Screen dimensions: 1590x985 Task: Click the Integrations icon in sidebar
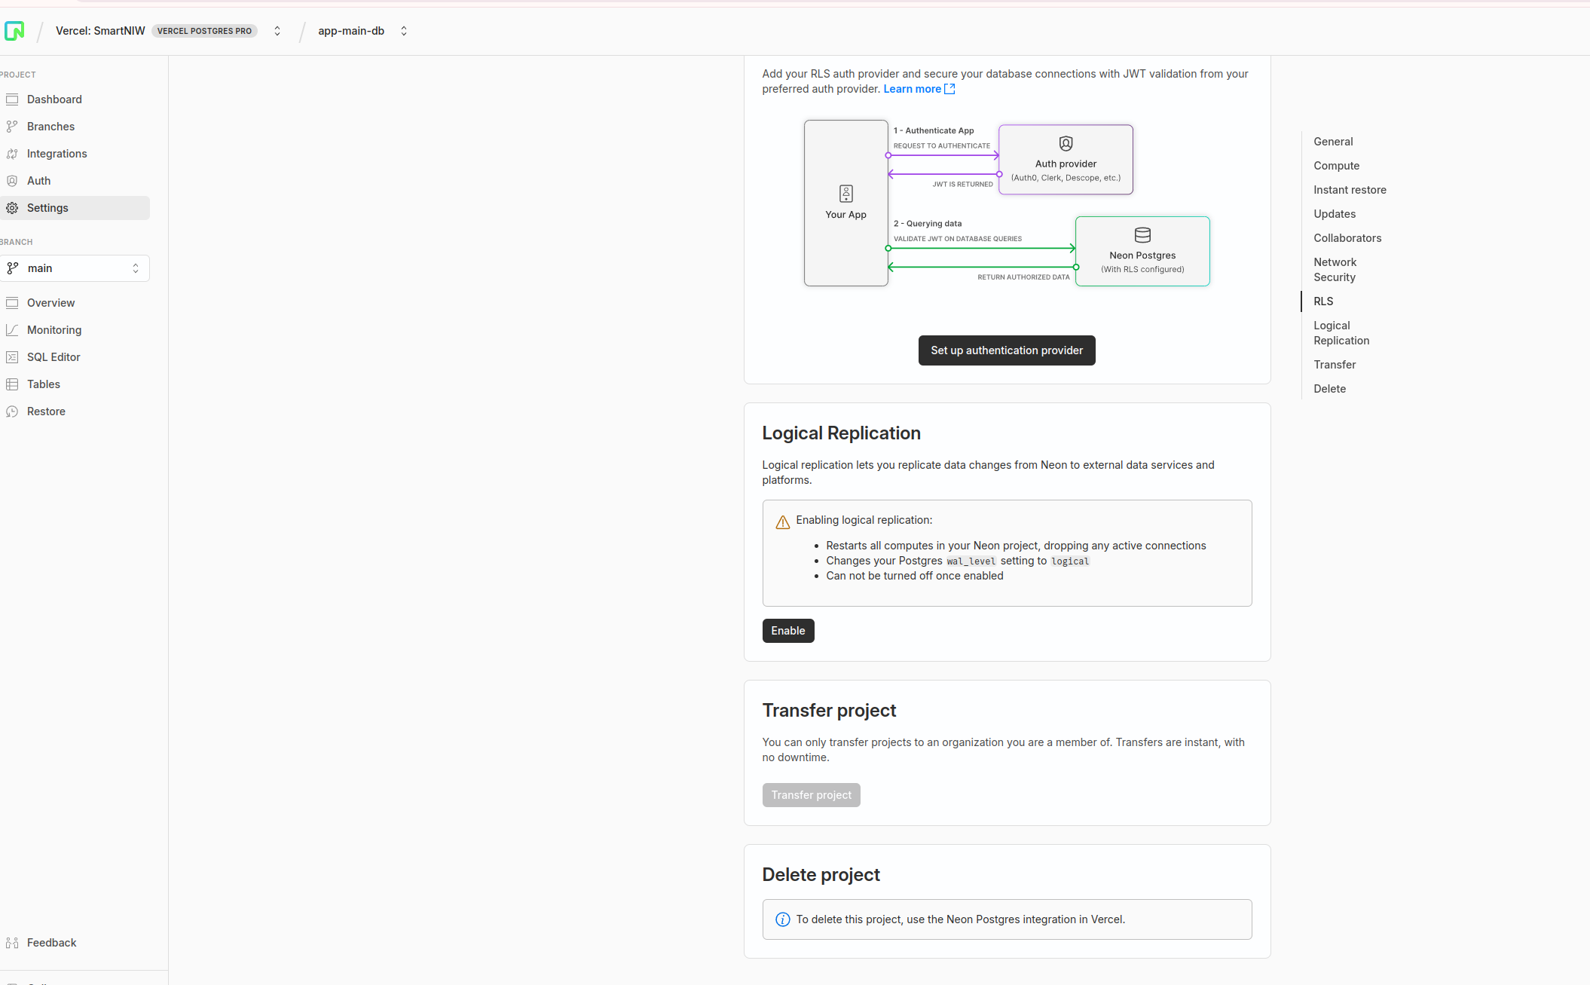point(12,154)
